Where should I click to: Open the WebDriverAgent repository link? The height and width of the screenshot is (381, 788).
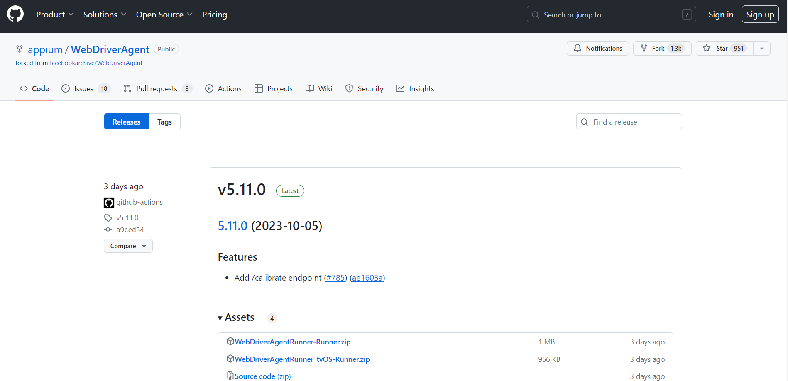coord(110,49)
